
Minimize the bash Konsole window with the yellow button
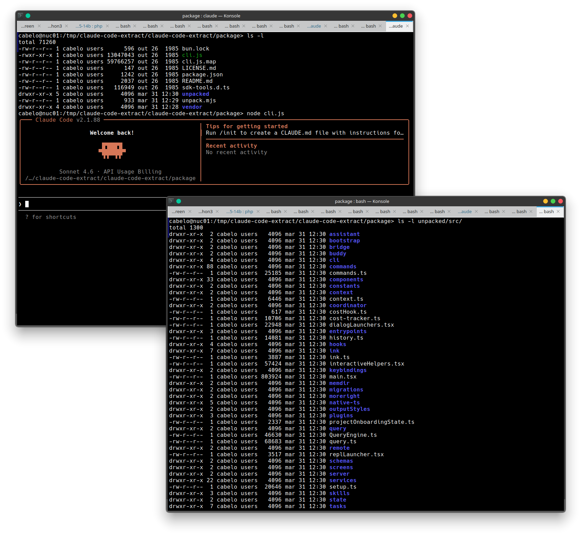pyautogui.click(x=546, y=201)
